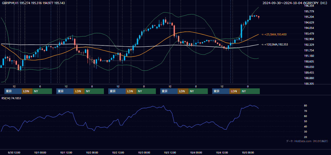Click the 25,SMA,193.400 label

[274, 34]
